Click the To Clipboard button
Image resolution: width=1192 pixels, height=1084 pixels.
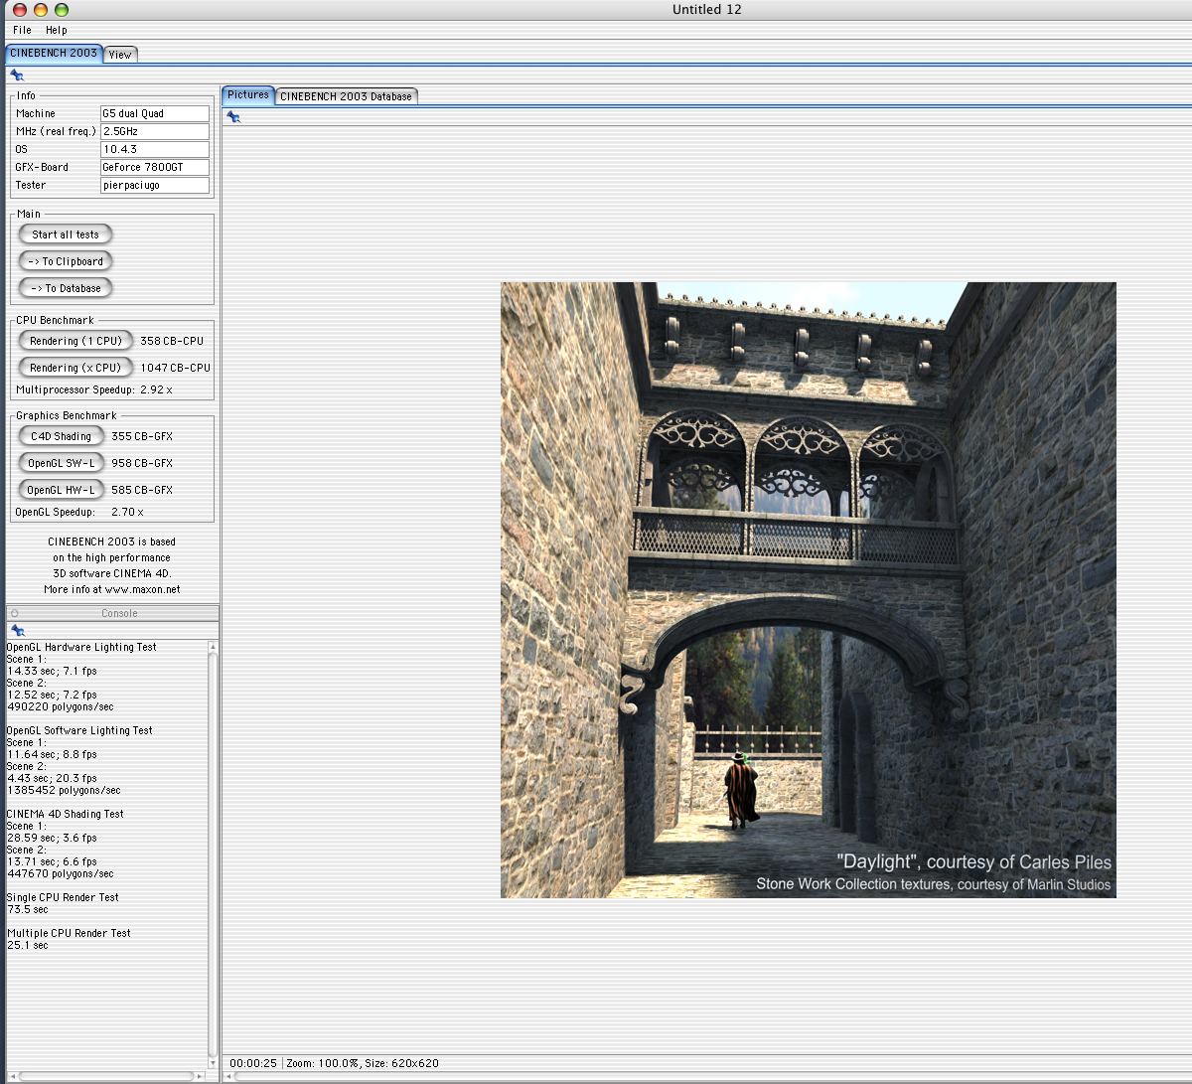click(66, 261)
